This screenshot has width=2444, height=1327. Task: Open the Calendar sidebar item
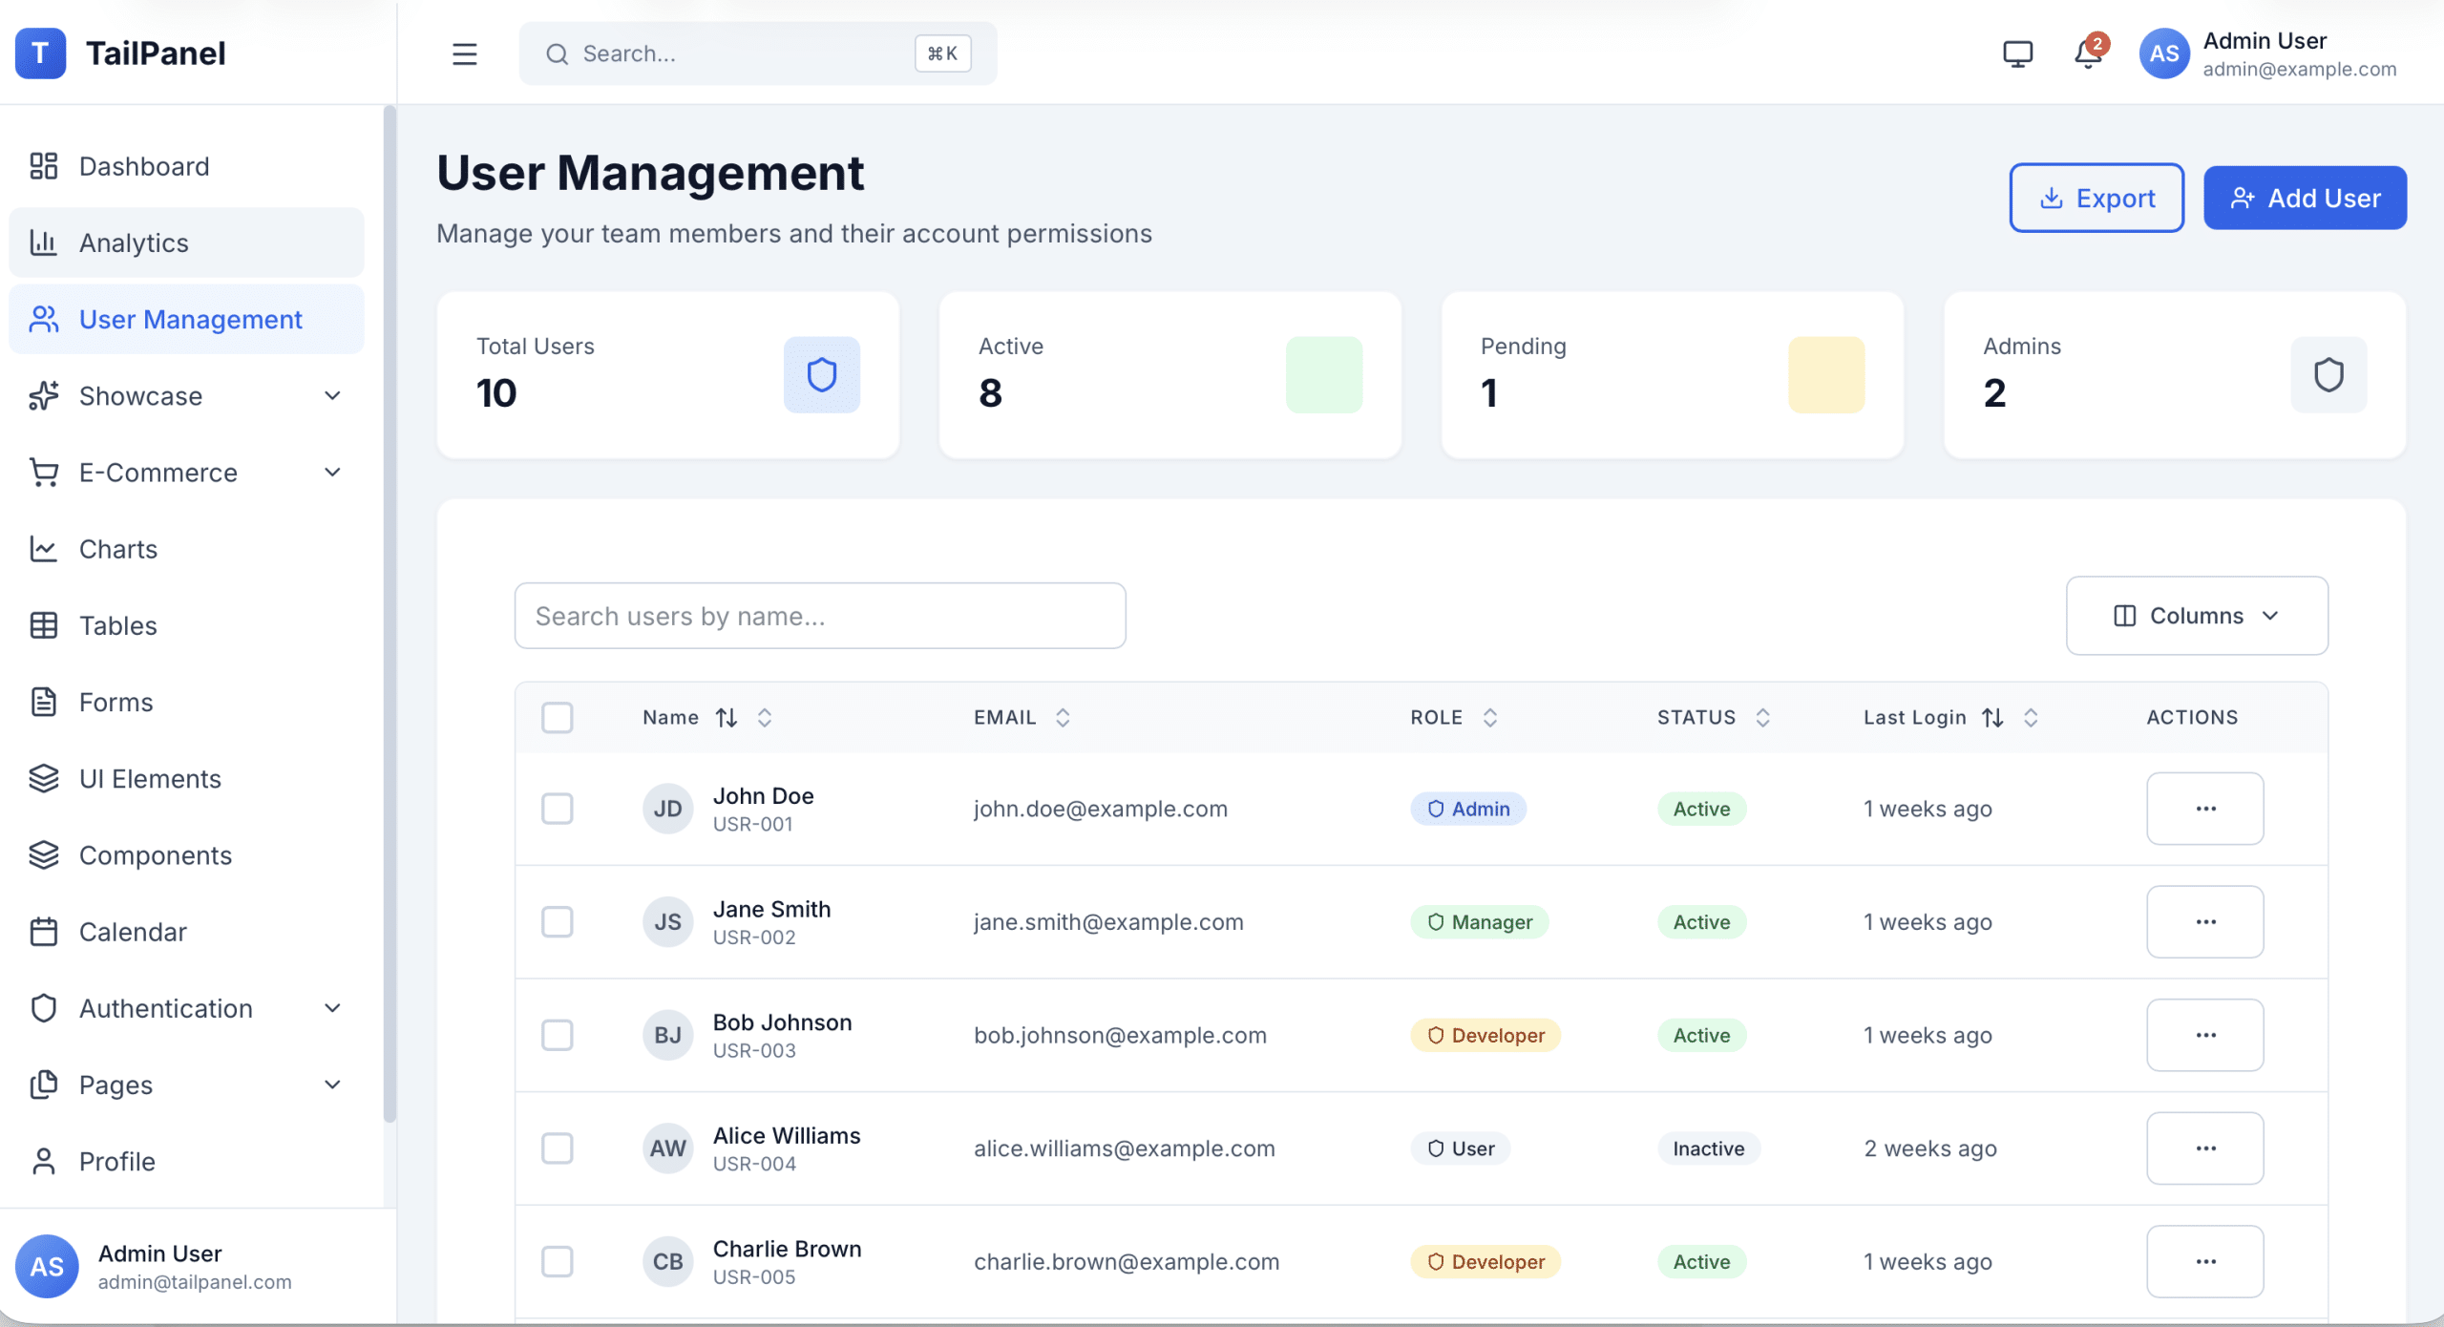click(x=133, y=932)
